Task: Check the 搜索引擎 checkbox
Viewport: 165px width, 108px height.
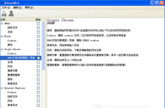Action: [x=38, y=71]
